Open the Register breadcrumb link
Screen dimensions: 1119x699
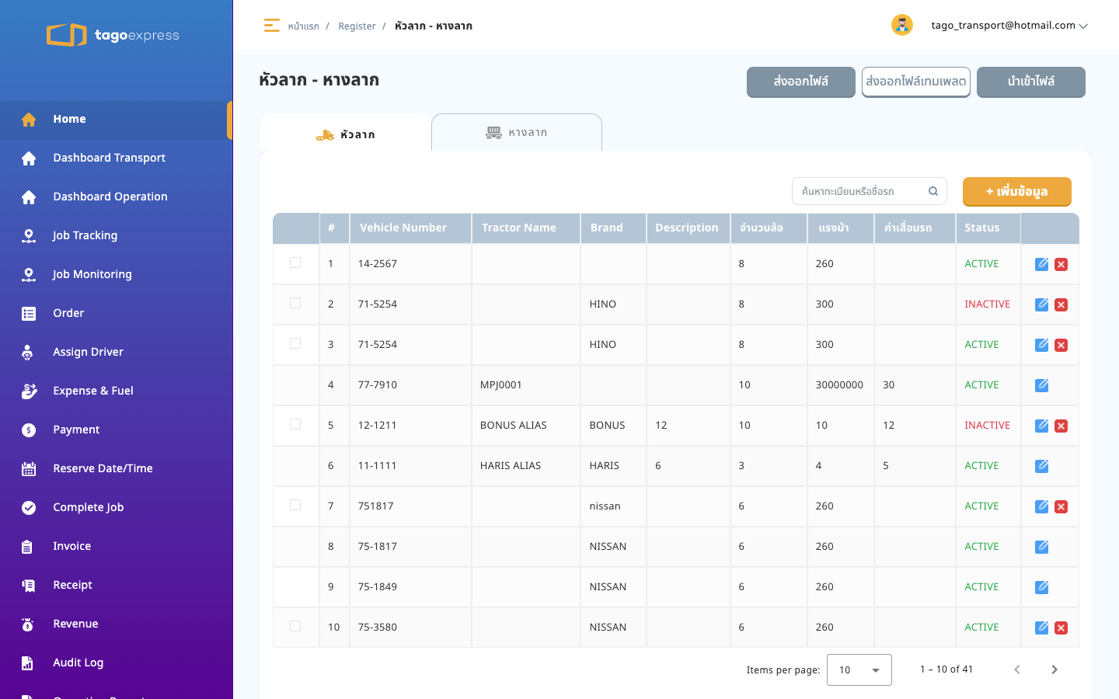(x=357, y=26)
